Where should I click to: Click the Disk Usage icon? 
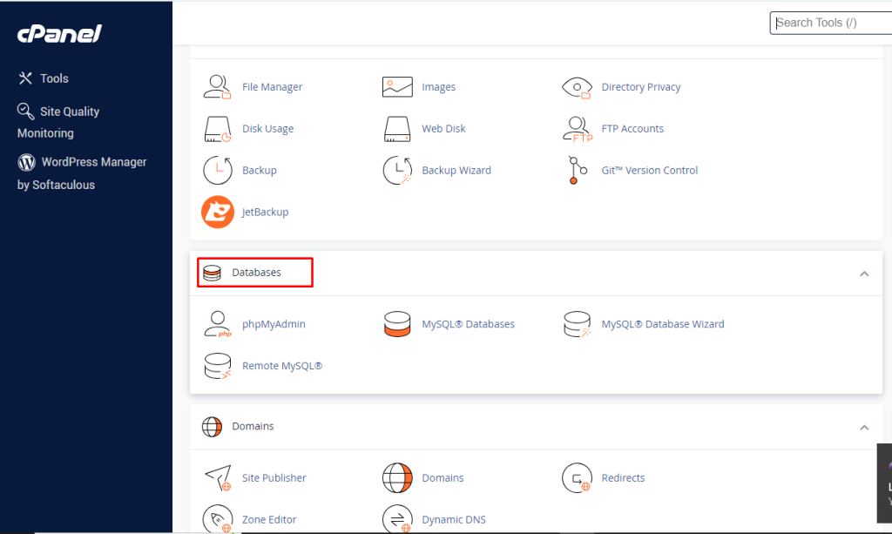217,129
